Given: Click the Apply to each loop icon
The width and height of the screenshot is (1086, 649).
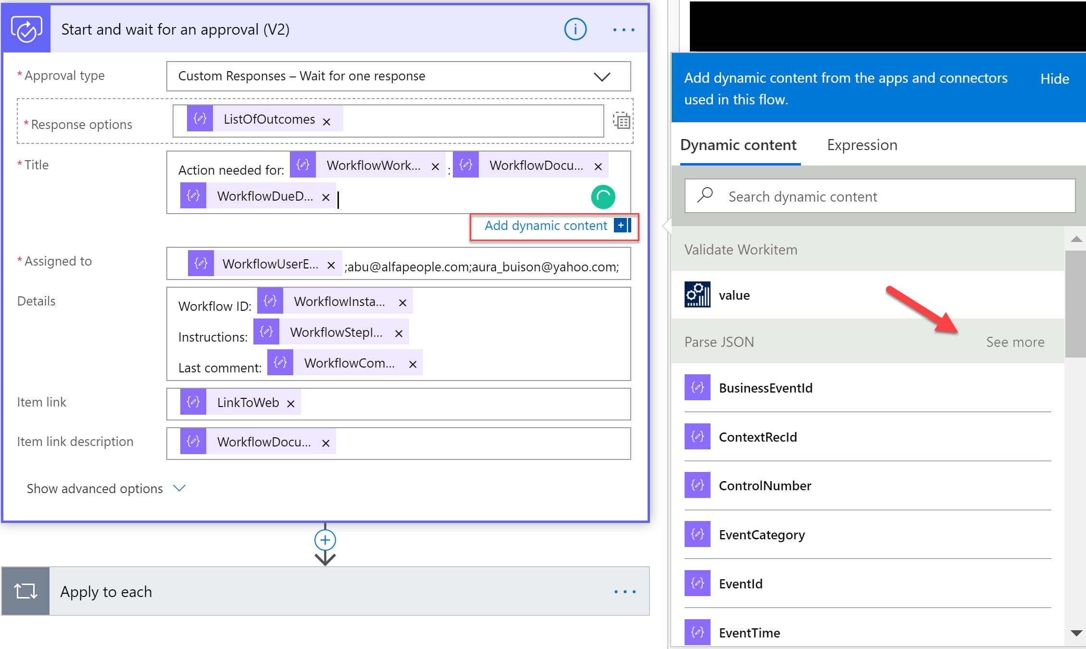Looking at the screenshot, I should [x=26, y=591].
